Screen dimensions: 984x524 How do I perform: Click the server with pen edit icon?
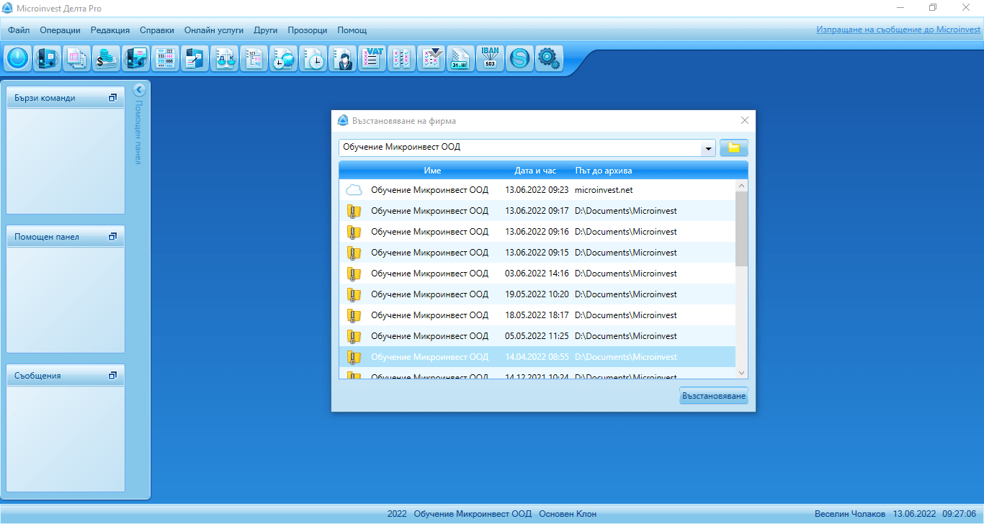(x=194, y=58)
